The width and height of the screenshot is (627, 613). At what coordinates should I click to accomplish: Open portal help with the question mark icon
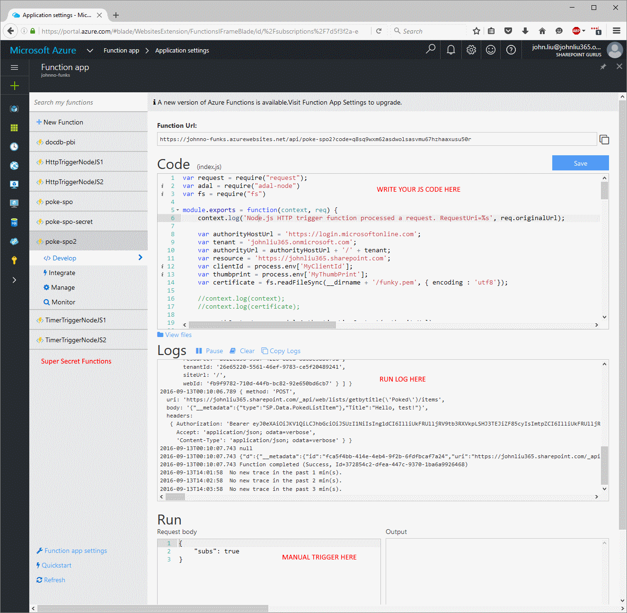[x=511, y=50]
